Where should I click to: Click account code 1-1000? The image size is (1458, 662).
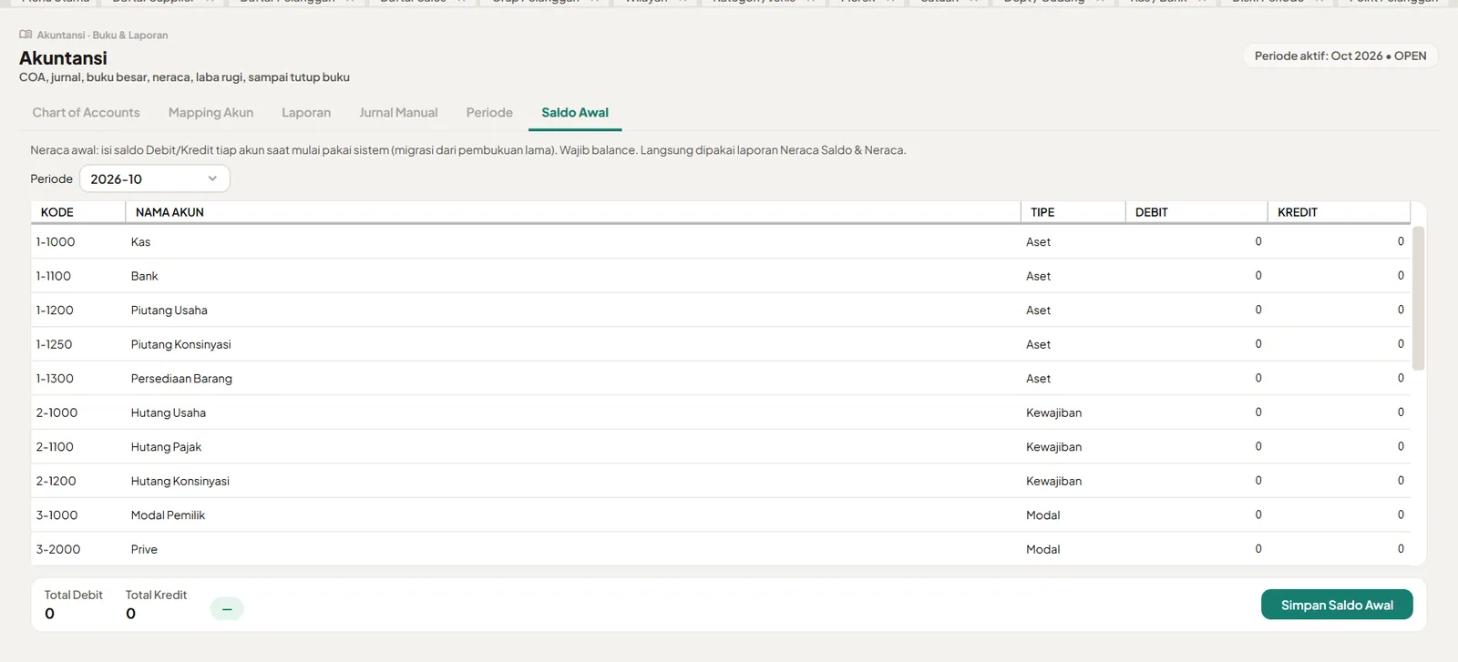click(x=56, y=241)
